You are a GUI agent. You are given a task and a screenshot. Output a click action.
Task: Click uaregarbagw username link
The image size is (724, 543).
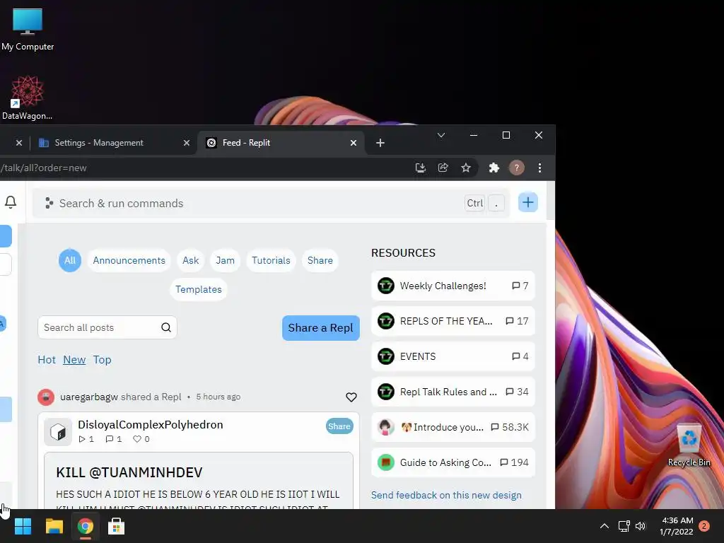point(89,397)
